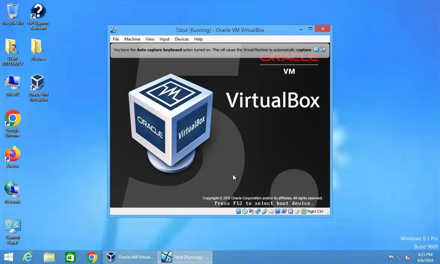Click the shared folders status icon
Screen dimensions: 440x264
click(x=271, y=211)
